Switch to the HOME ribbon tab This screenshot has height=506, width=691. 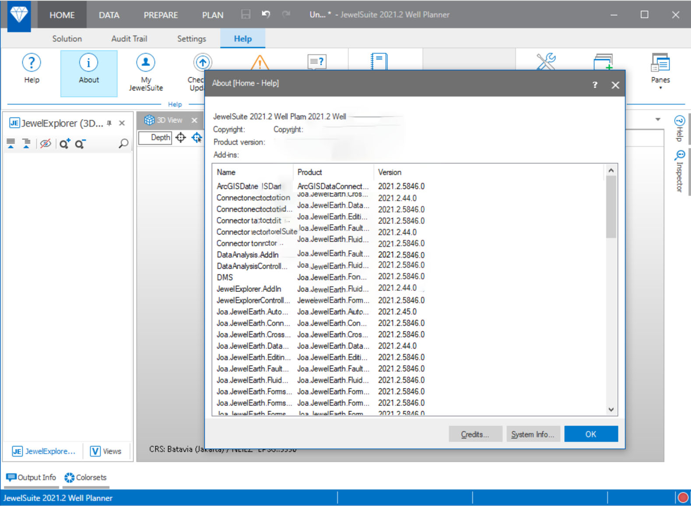tap(62, 15)
